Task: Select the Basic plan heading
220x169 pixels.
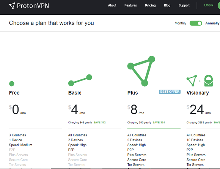Action: 75,93
